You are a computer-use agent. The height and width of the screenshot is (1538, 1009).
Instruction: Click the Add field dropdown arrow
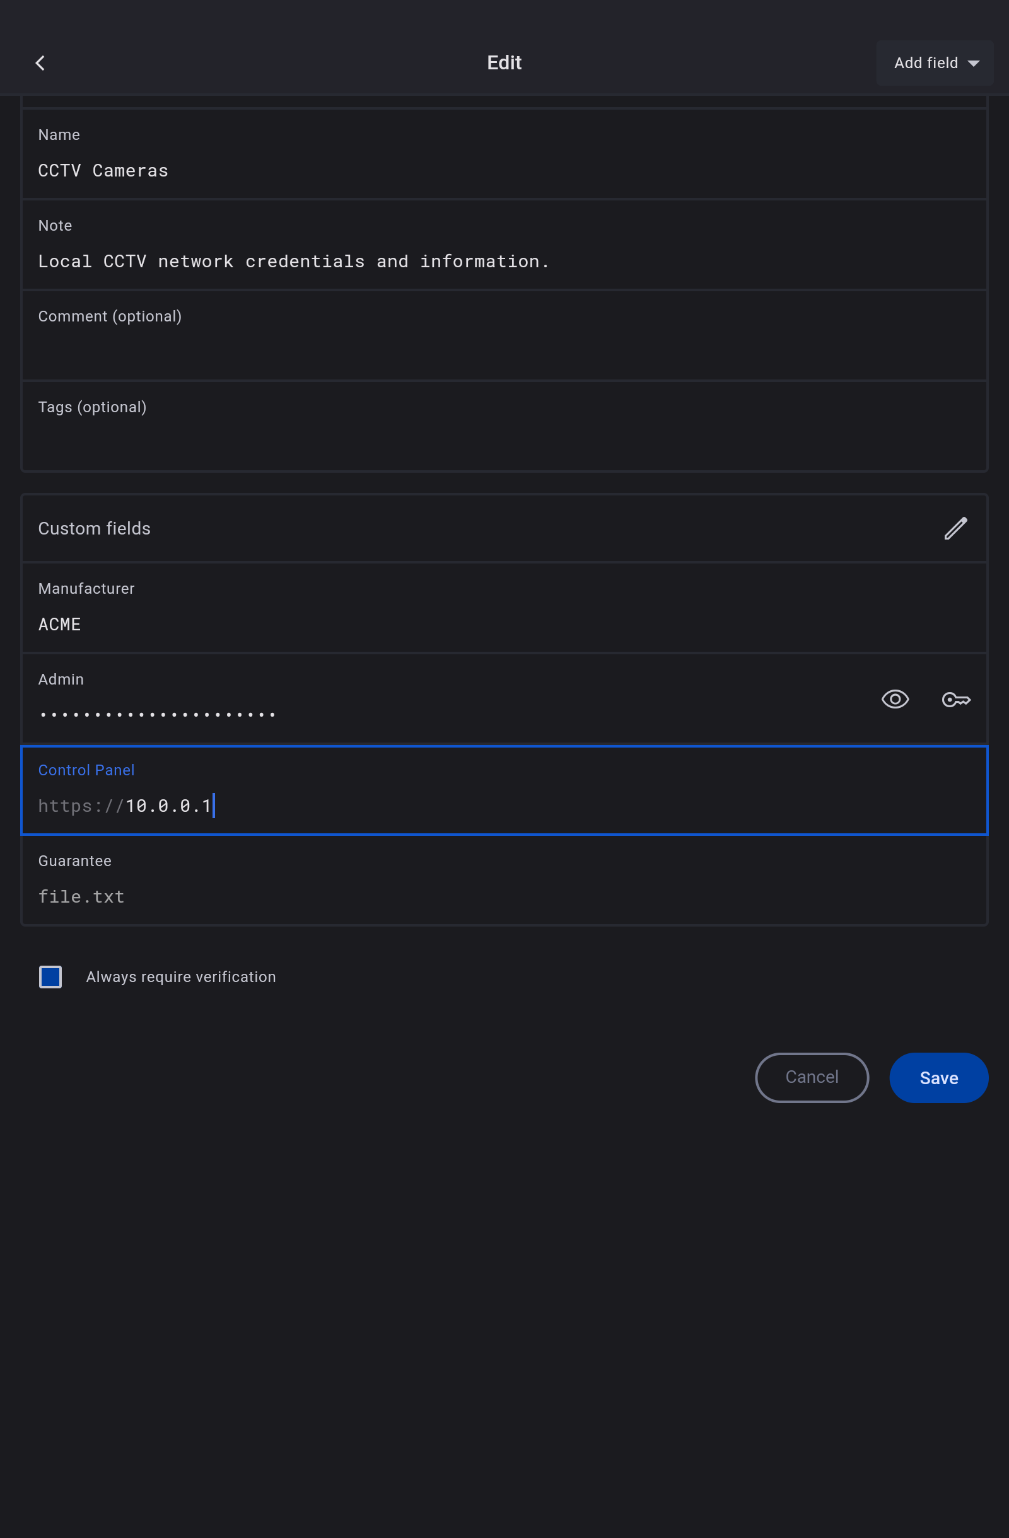[974, 63]
